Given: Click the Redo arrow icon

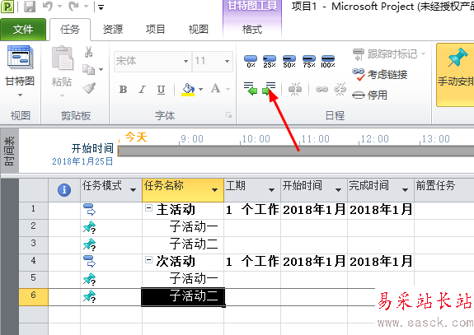Looking at the screenshot, I should coord(73,6).
